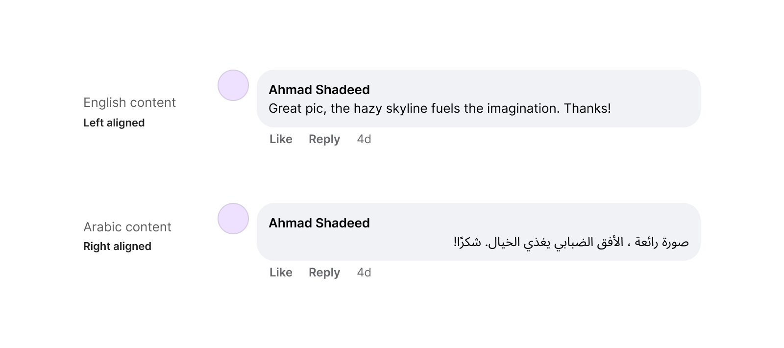Click the 4d timestamp under the English comment
Image resolution: width=784 pixels, height=348 pixels.
click(x=364, y=139)
